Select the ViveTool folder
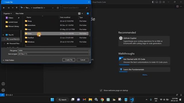Viewport: 184px width, 103px height. (x=57, y=38)
